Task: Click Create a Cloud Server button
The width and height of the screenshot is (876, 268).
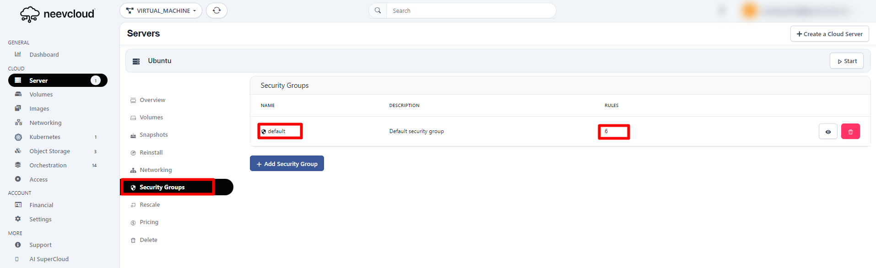Action: pos(829,34)
